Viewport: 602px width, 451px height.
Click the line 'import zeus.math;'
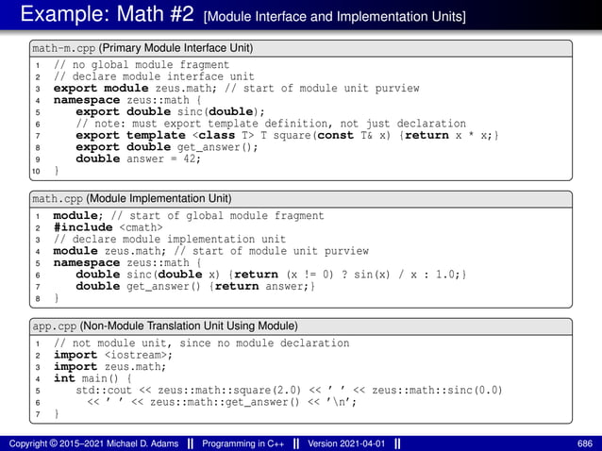[x=109, y=367]
